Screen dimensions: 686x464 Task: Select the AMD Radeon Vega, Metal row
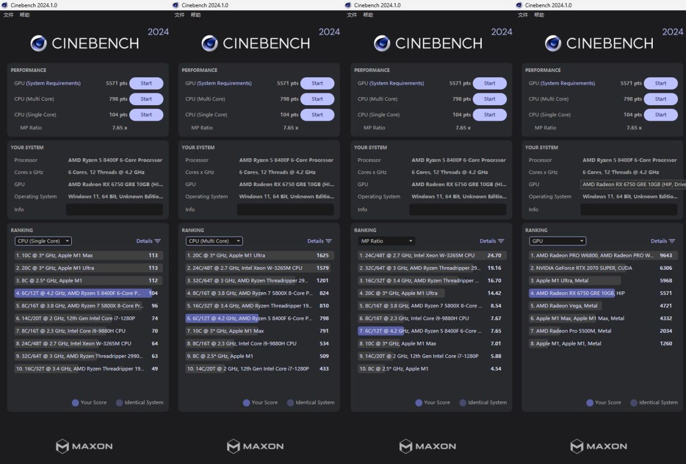point(603,306)
